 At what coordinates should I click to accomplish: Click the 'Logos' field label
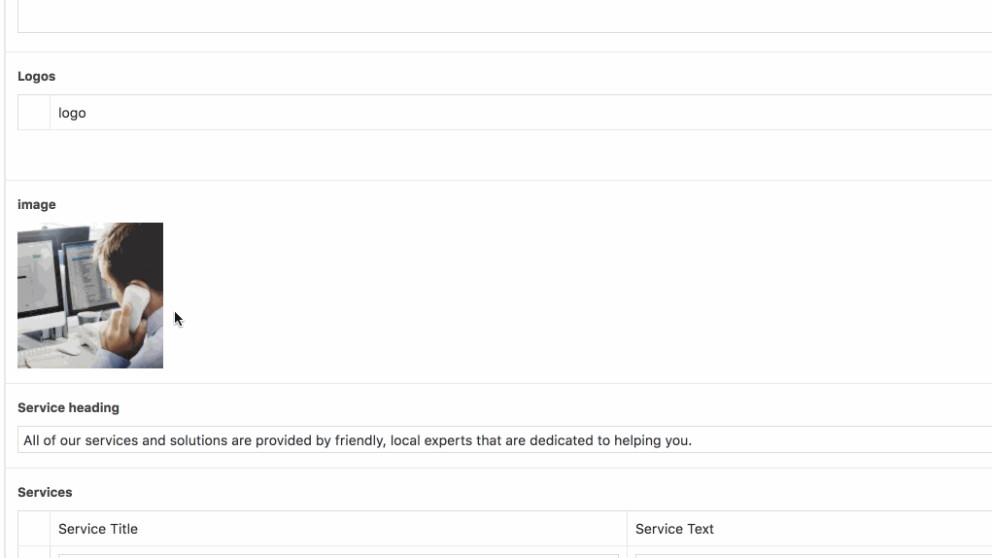(x=37, y=76)
